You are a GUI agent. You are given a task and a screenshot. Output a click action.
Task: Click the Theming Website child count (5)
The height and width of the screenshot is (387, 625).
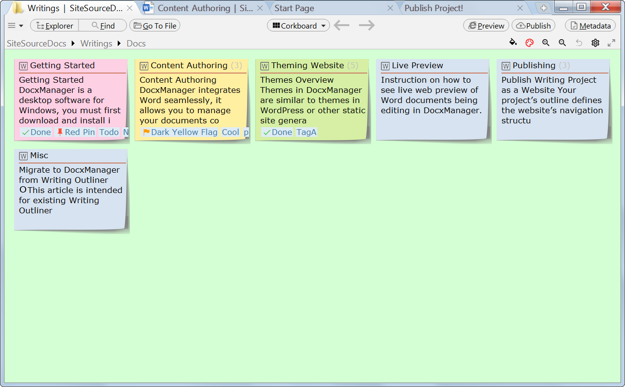353,65
